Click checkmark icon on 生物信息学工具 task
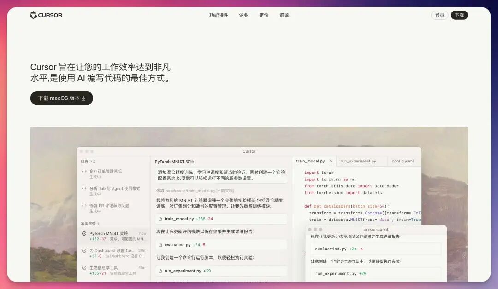Viewport: 498px width, 289px height. point(84,266)
